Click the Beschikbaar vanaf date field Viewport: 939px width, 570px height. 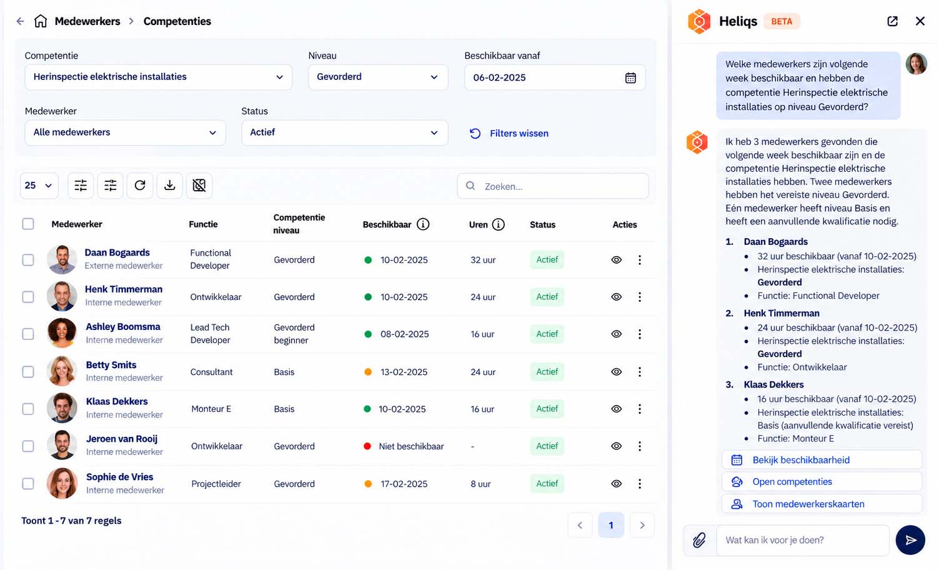555,77
